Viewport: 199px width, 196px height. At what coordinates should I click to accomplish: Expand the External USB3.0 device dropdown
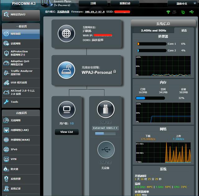point(105,128)
